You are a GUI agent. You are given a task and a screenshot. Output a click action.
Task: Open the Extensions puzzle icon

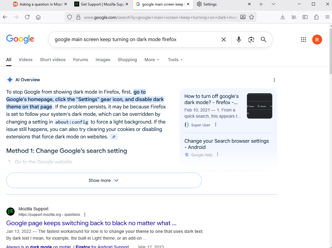(316, 17)
